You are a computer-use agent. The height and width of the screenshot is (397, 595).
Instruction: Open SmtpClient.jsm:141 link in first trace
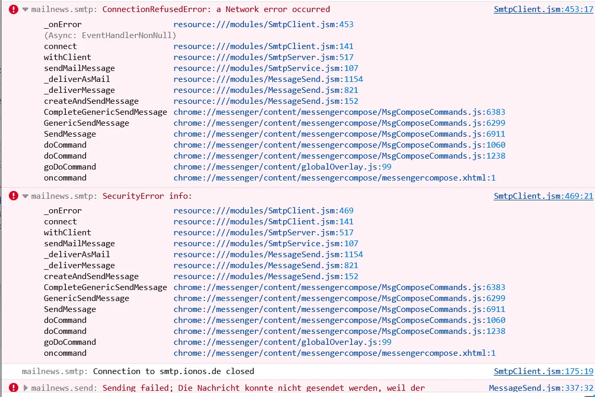coord(263,46)
